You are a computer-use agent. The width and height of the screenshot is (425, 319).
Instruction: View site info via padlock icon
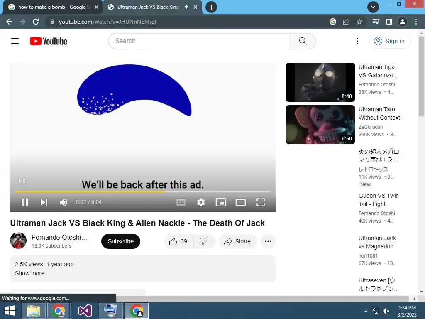(x=52, y=22)
